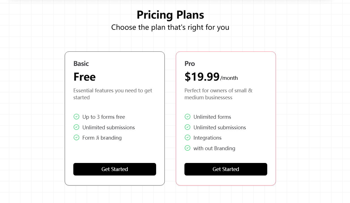The height and width of the screenshot is (203, 350).
Task: Click the Pricing Plans heading
Action: 170,15
